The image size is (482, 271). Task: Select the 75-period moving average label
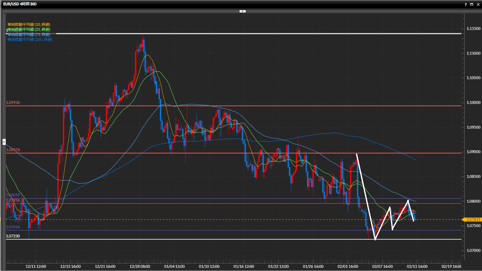[x=29, y=34]
